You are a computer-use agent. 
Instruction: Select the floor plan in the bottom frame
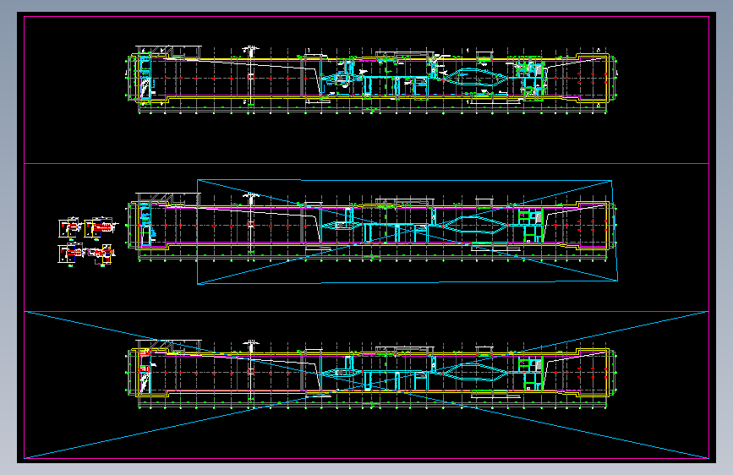coord(372,374)
